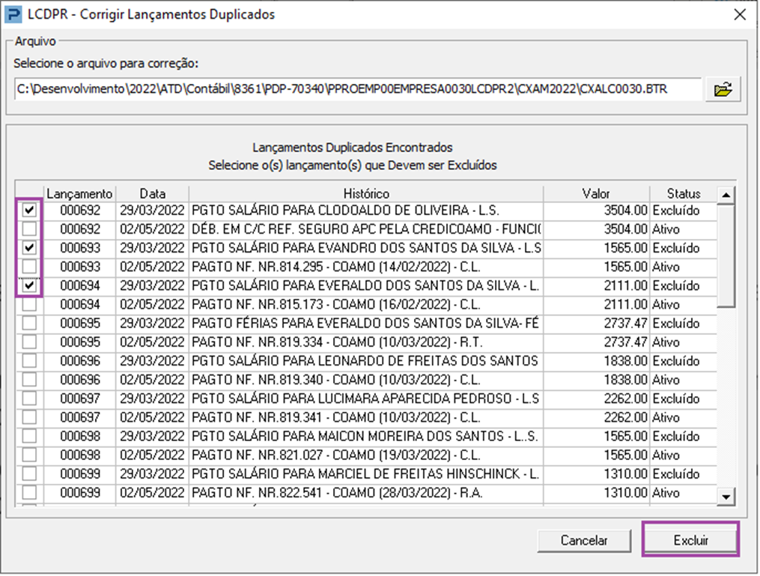Click 02/05/2022 date for lançamento 000698
This screenshot has height=576, width=760.
(x=152, y=455)
